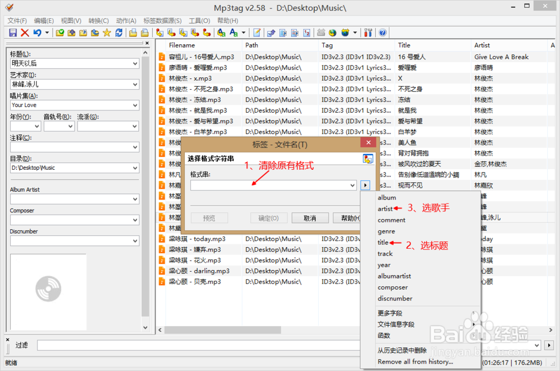Open the 文件(F) menu
This screenshot has height=371, width=560.
click(x=17, y=21)
